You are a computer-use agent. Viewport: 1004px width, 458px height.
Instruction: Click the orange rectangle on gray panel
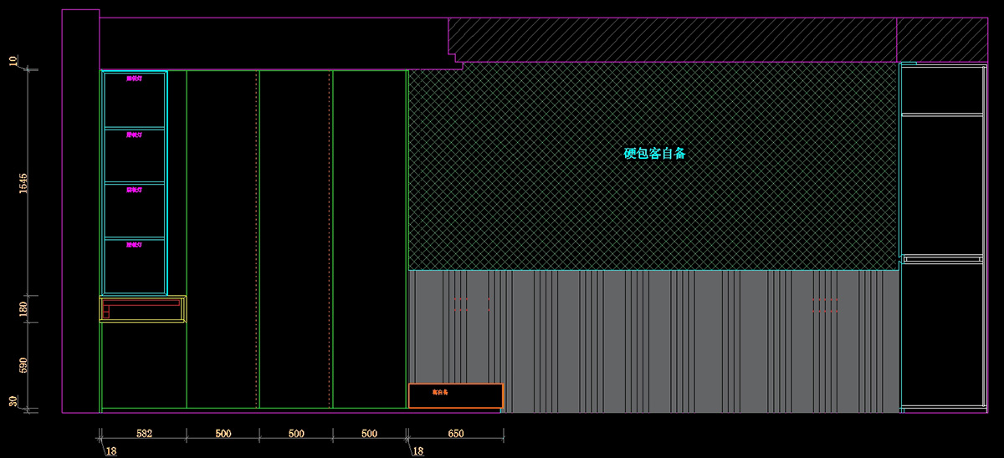455,395
